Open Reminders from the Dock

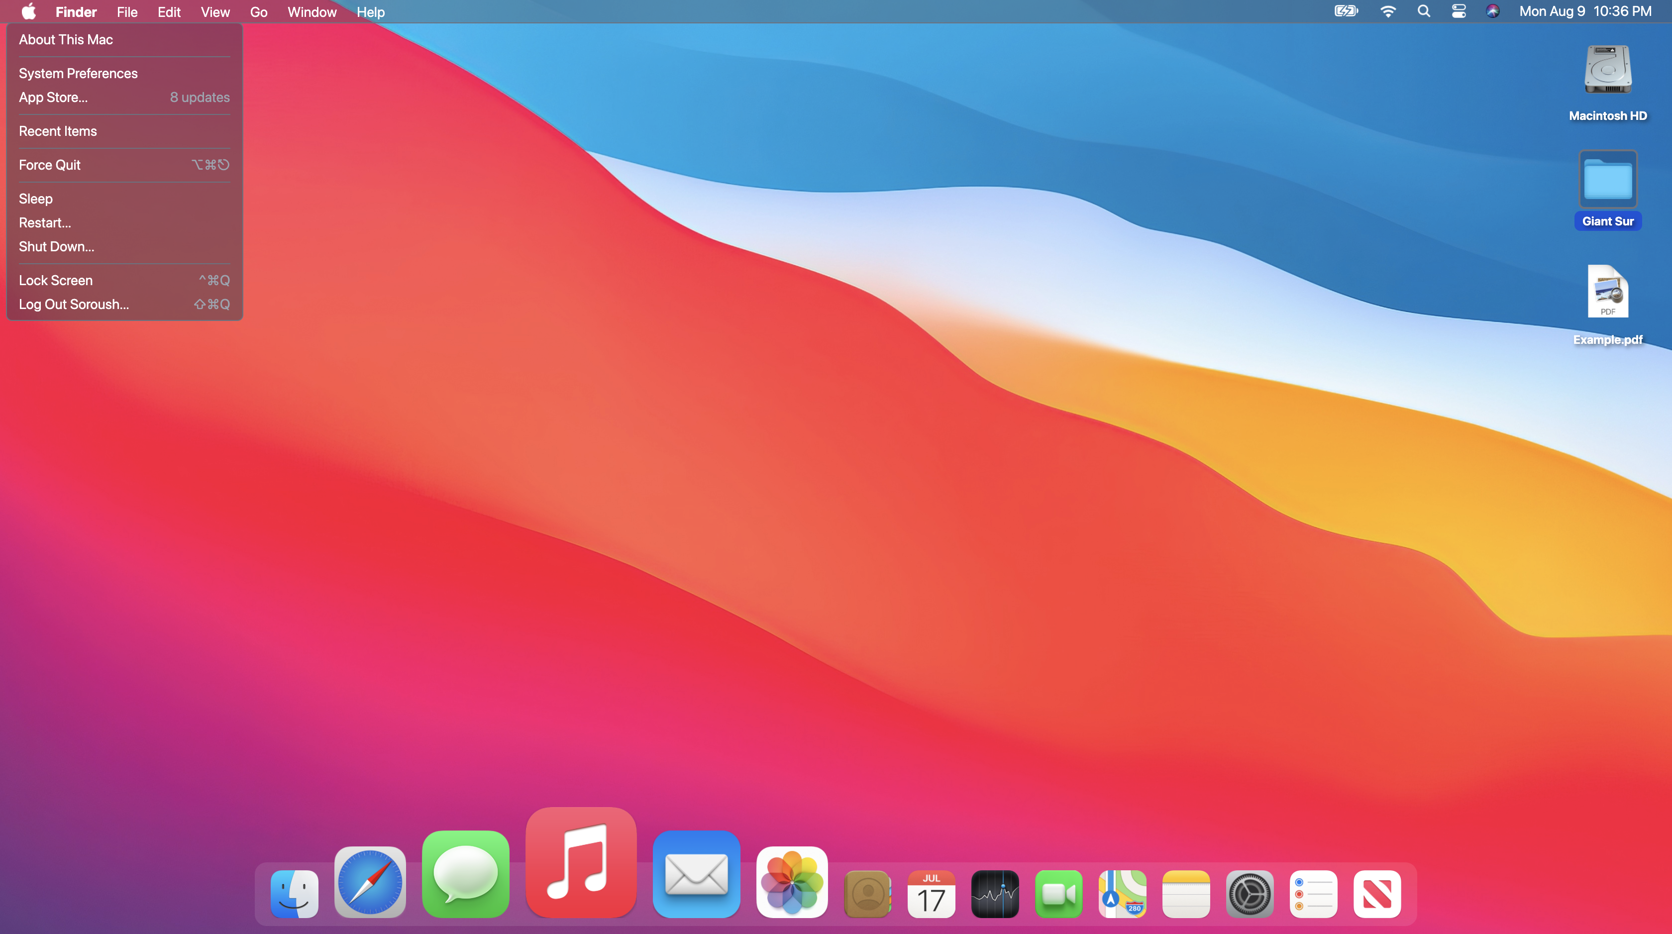point(1313,894)
